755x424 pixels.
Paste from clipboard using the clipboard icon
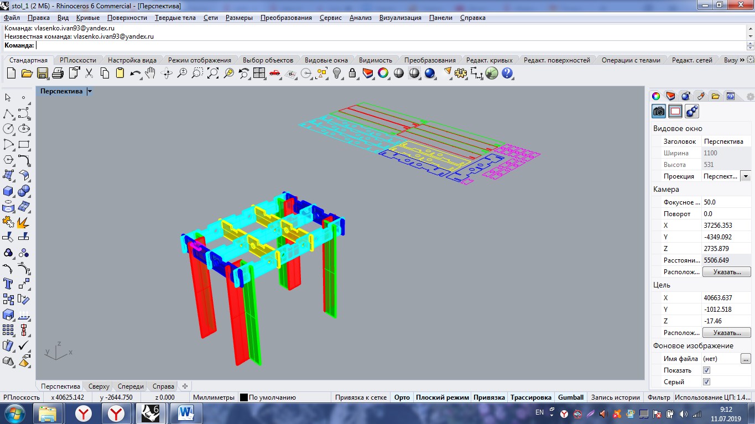coord(120,73)
